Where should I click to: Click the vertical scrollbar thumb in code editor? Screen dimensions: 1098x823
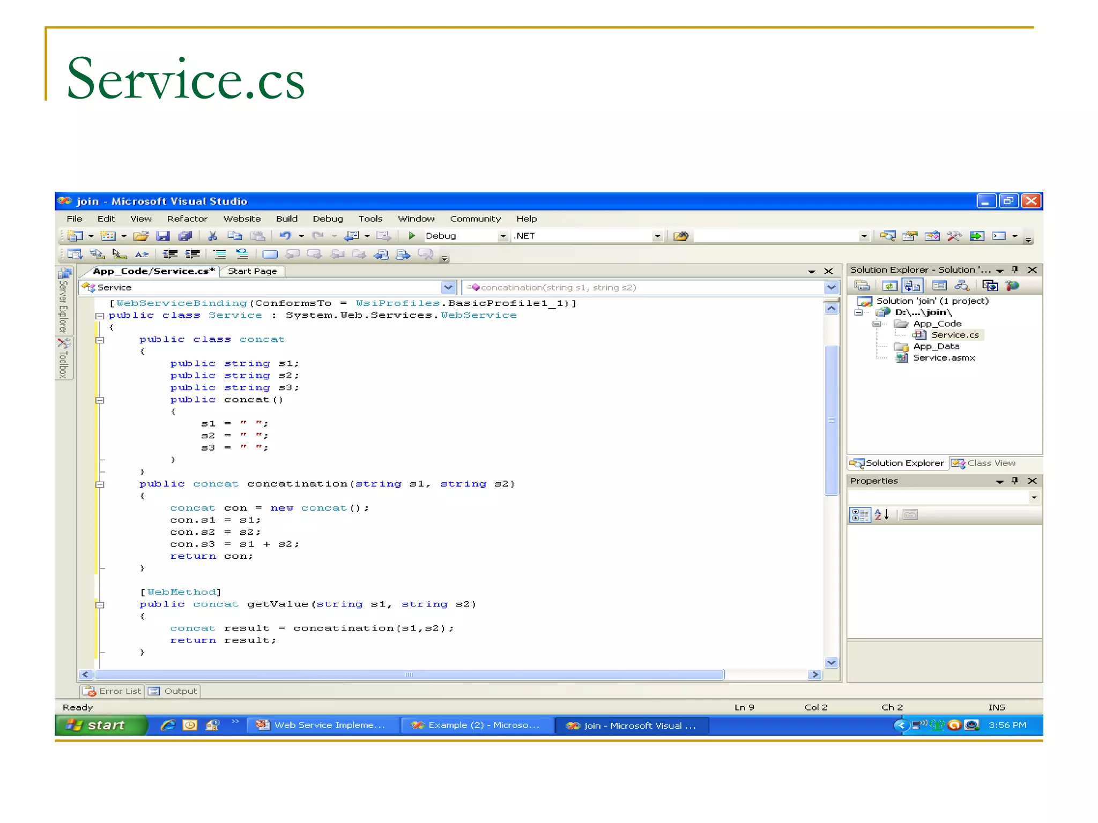[x=831, y=420]
